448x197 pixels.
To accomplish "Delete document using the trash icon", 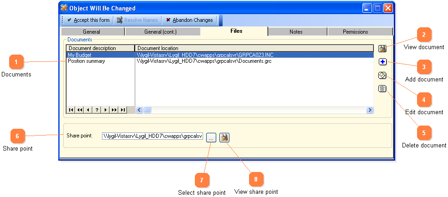I will pyautogui.click(x=382, y=89).
